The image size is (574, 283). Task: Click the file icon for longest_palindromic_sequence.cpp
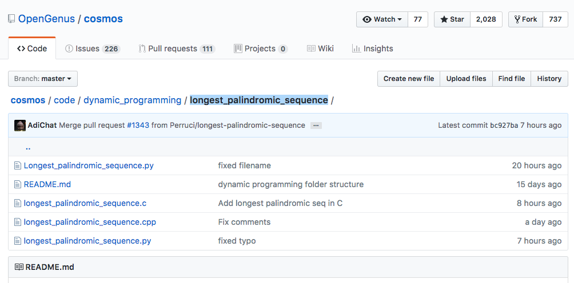(18, 222)
